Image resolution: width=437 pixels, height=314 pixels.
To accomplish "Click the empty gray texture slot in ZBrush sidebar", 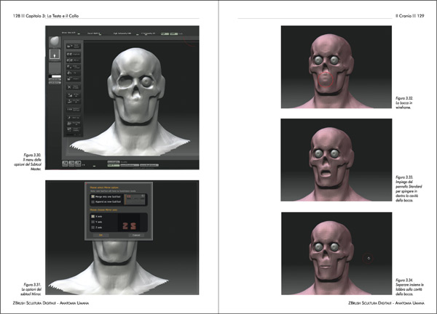I will click(55, 68).
